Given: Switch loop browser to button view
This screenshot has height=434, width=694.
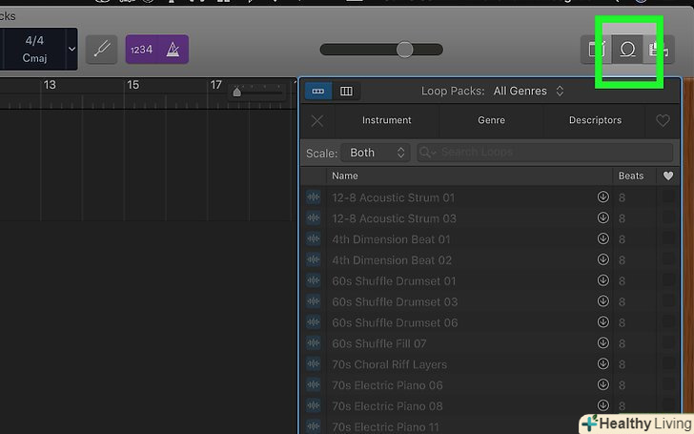Looking at the screenshot, I should [317, 92].
